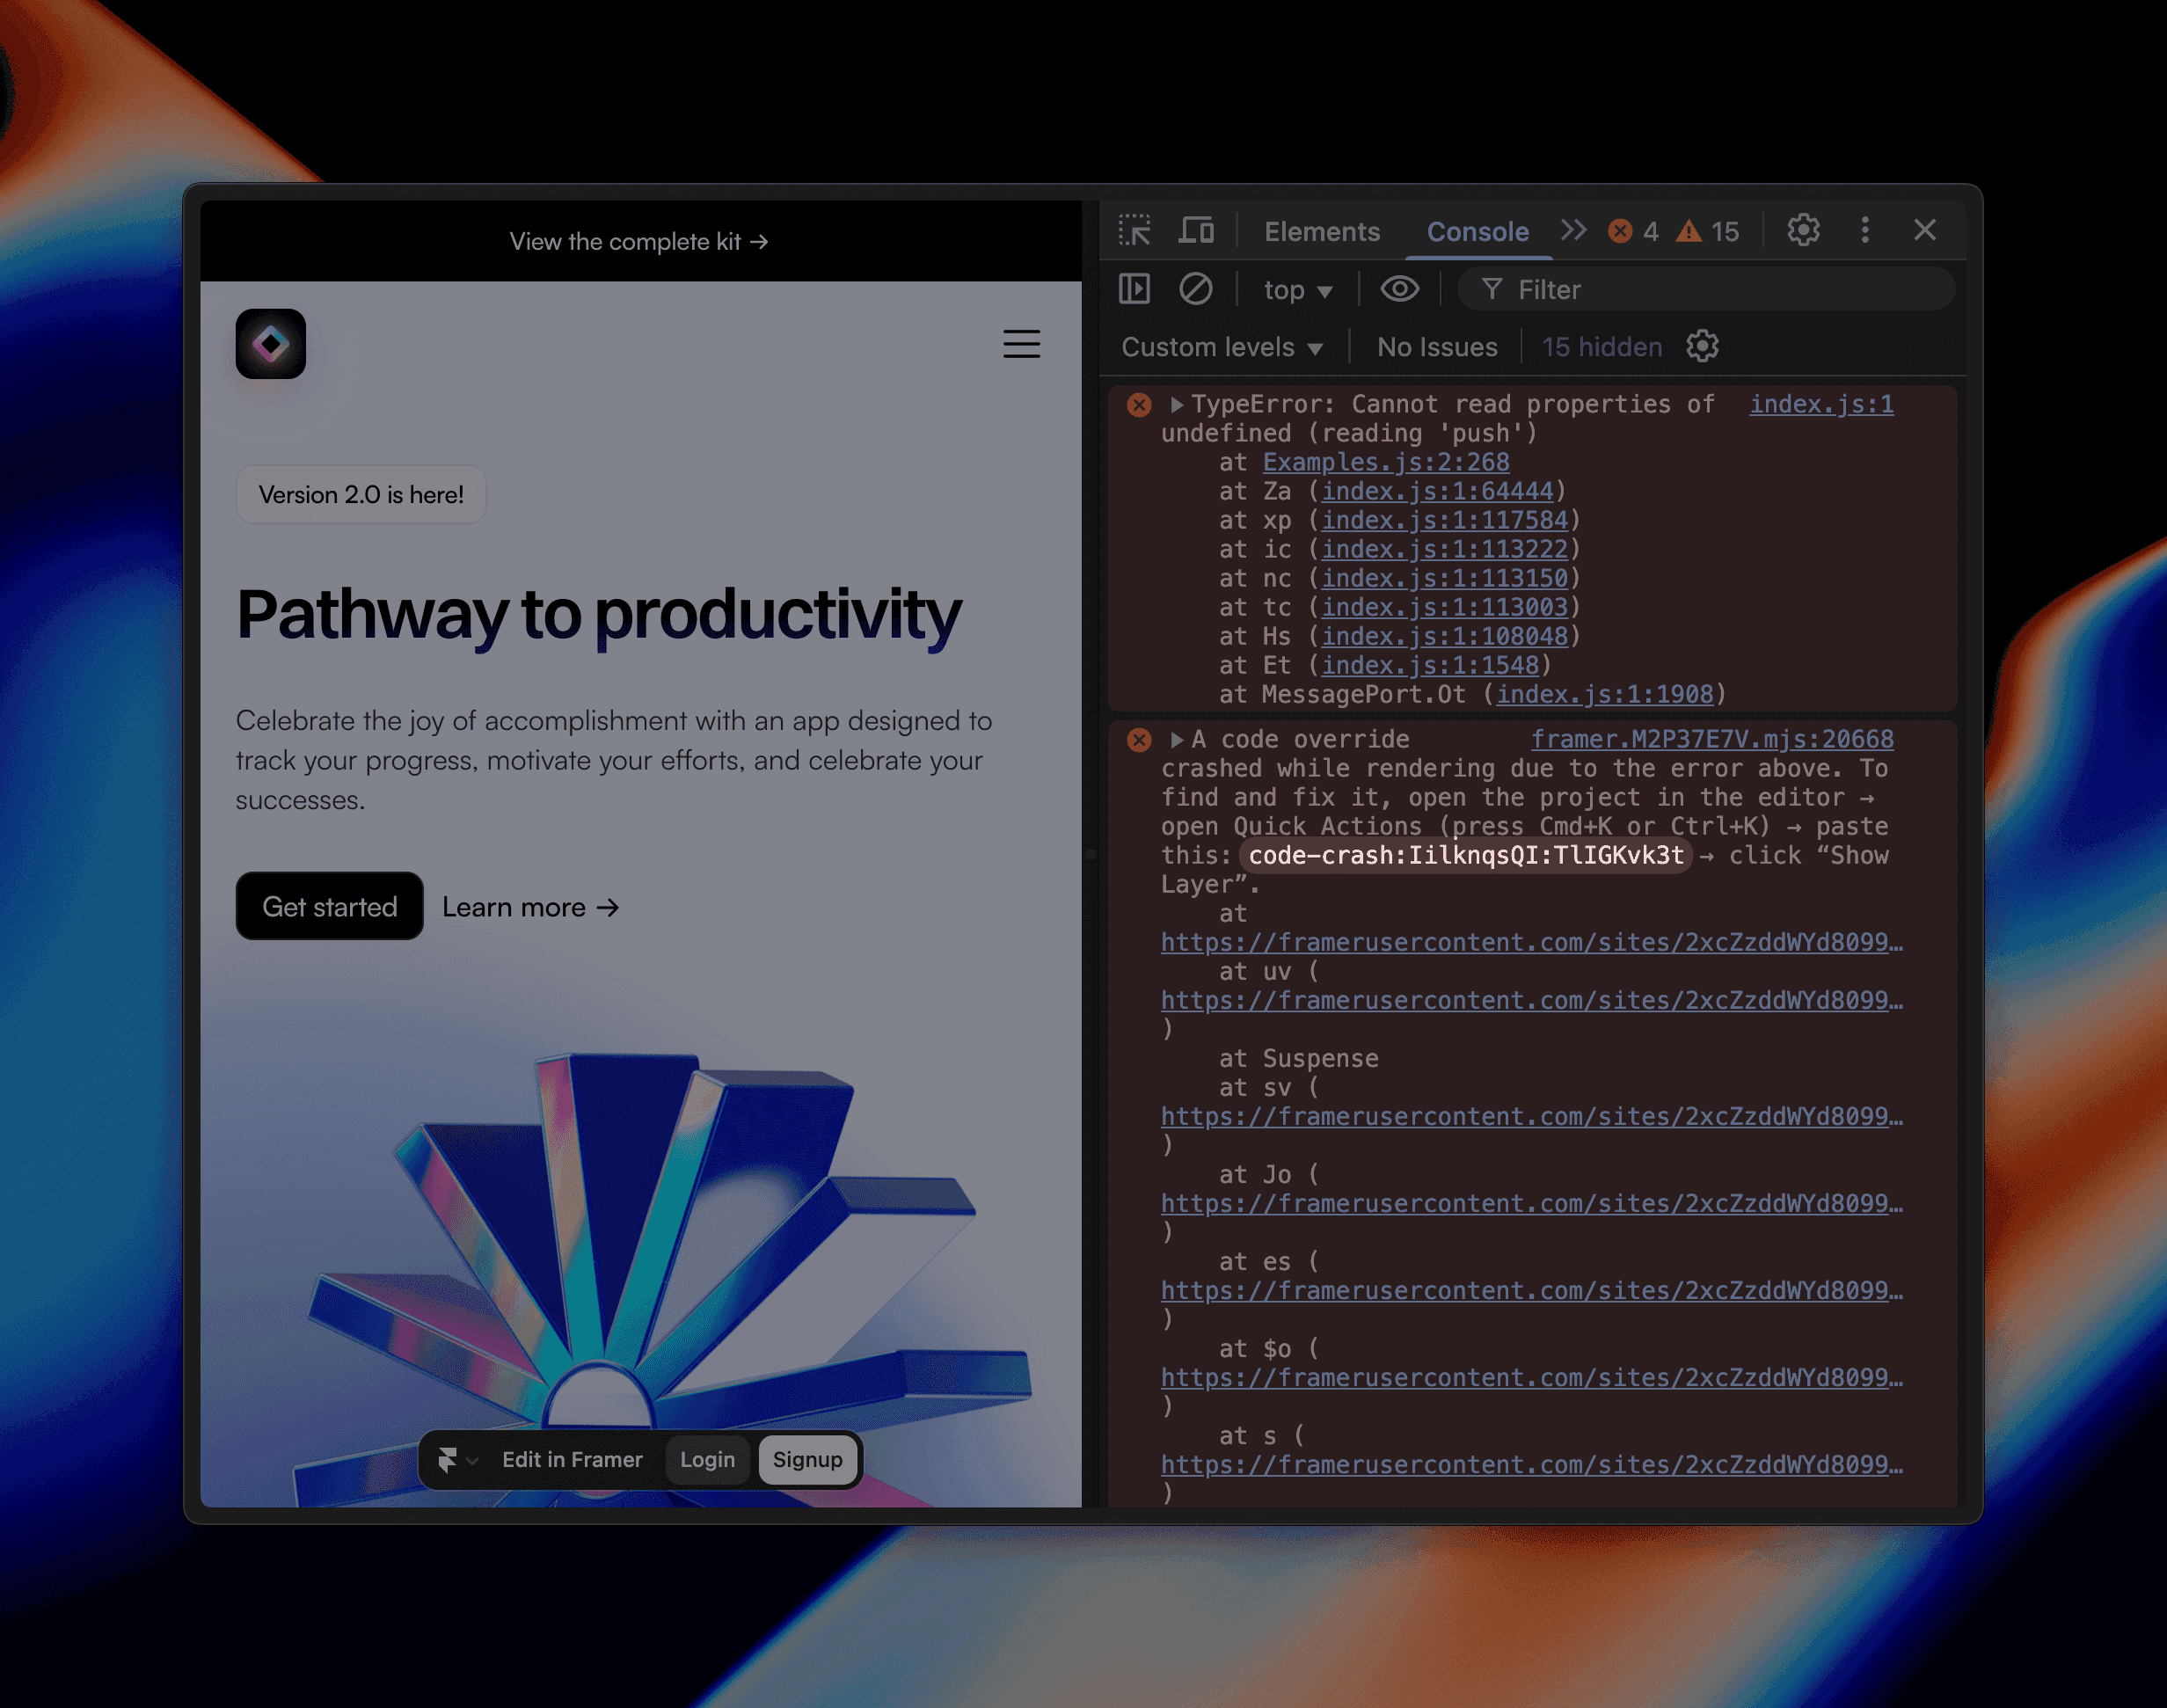Viewport: 2167px width, 1708px height.
Task: Click the Get started button
Action: (x=329, y=907)
